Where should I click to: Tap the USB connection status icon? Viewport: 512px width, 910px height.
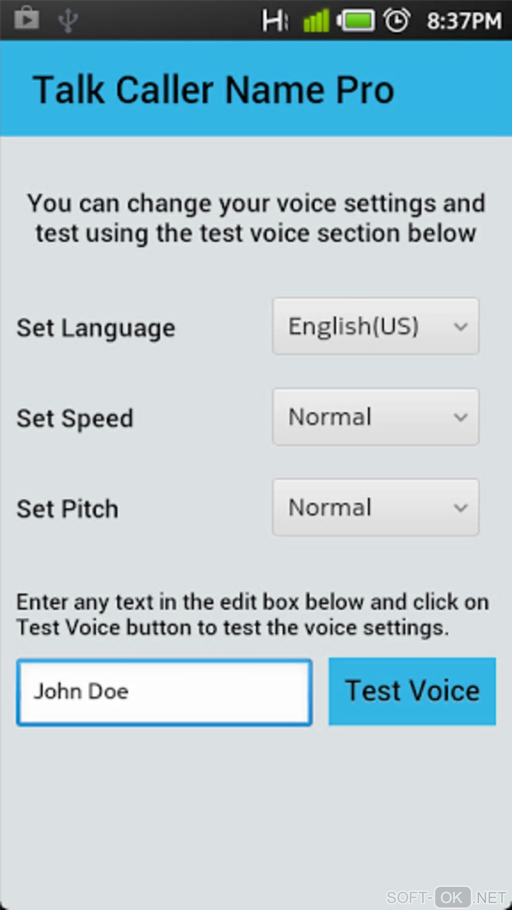click(67, 20)
